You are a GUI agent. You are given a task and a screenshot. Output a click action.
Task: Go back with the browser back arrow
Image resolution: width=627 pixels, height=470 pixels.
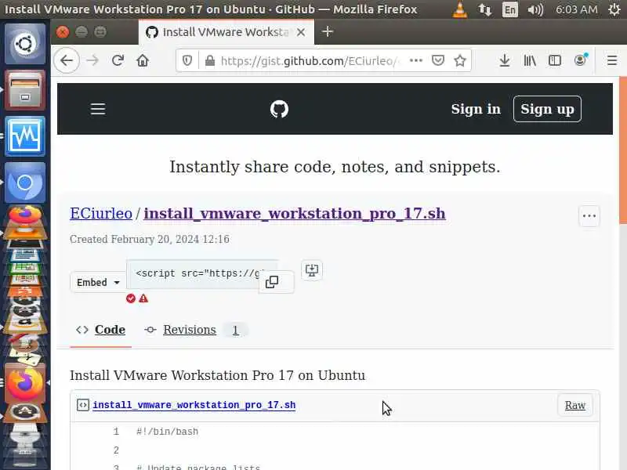click(67, 61)
